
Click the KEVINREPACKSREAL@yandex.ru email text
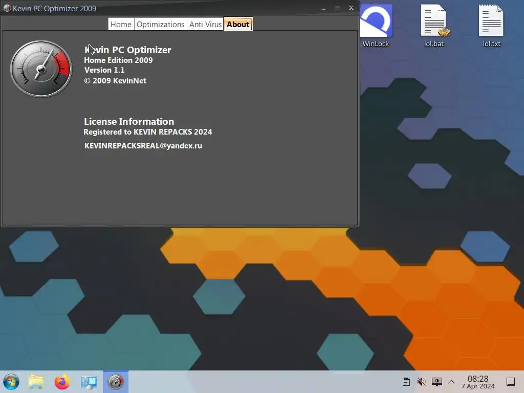click(x=143, y=146)
